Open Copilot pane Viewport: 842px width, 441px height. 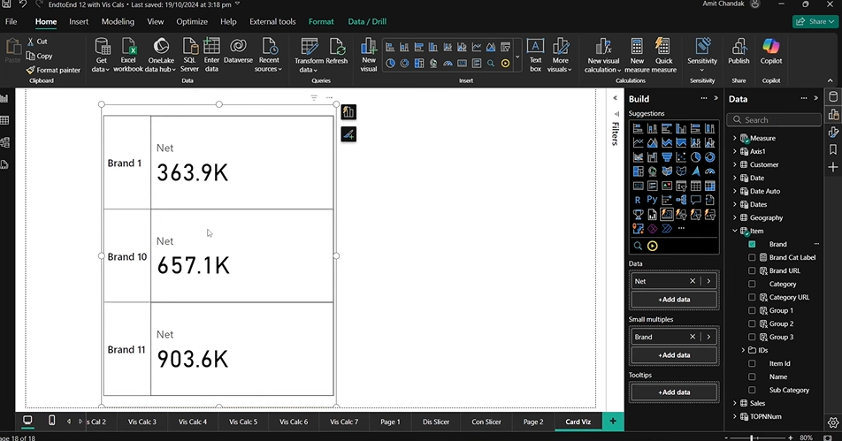[771, 51]
